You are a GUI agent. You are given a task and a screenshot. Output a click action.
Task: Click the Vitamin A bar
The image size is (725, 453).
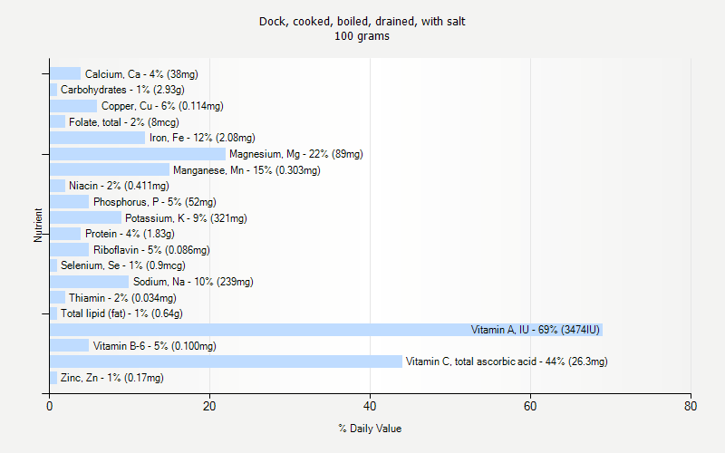[x=326, y=330]
